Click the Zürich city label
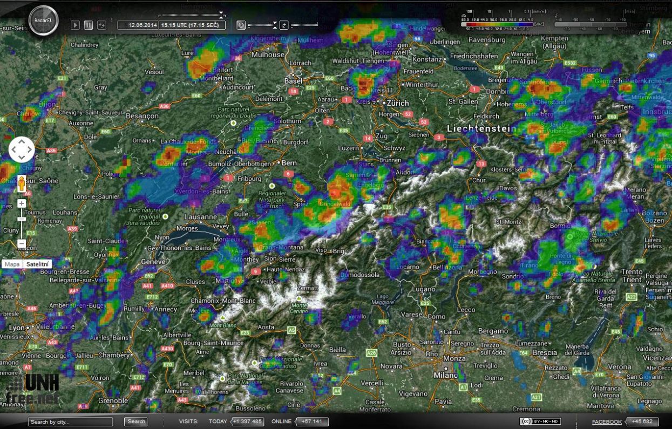 [397, 103]
